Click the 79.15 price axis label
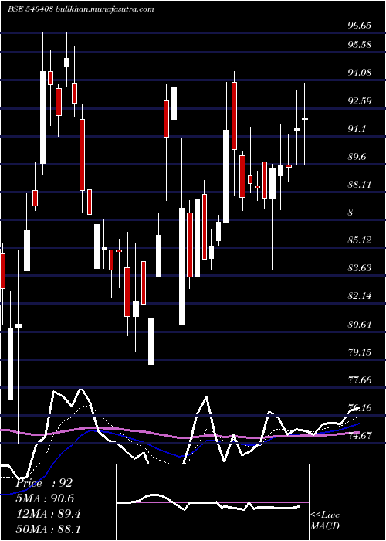 pos(360,352)
